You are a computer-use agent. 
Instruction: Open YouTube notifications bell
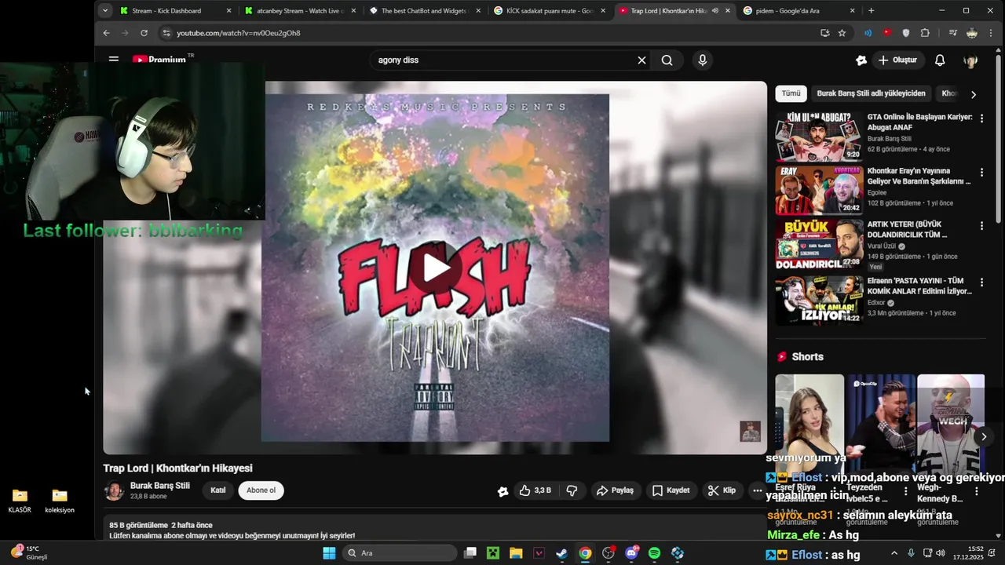[x=940, y=60]
